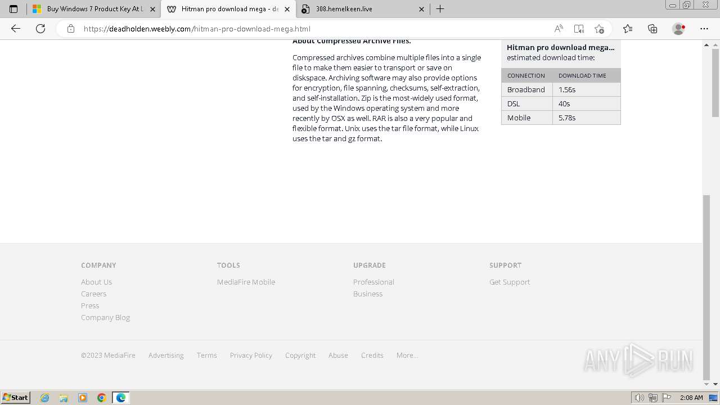The image size is (720, 405).
Task: Open the volume speaker tray icon
Action: pos(640,398)
